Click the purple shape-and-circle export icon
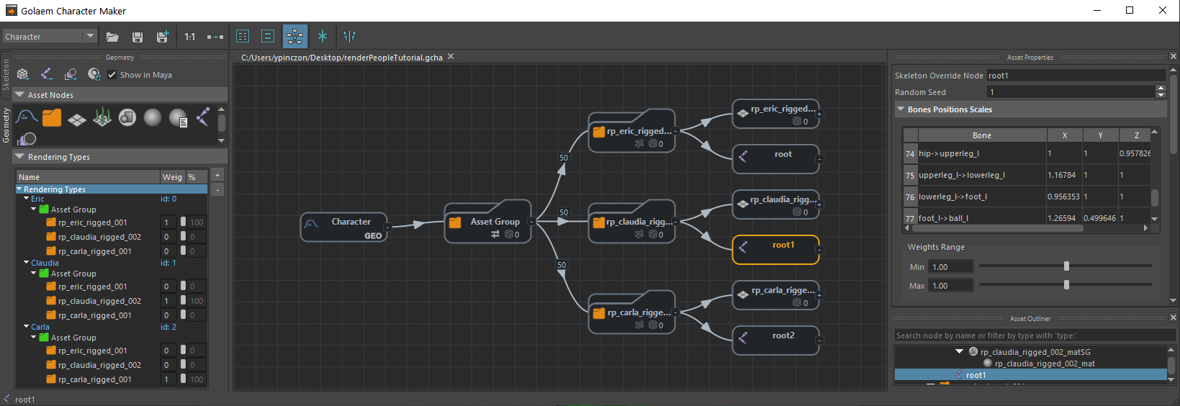This screenshot has height=406, width=1180. tap(71, 74)
